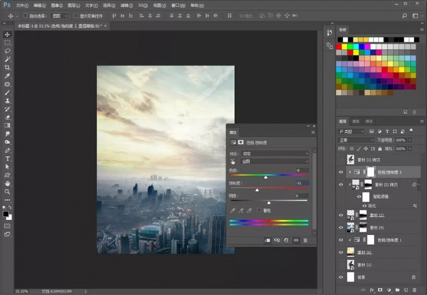427x295 pixels.
Task: Select the Rectangular Marquee tool
Action: (7, 43)
